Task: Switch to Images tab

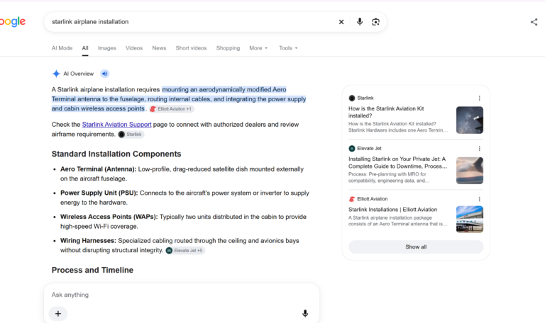Action: click(x=106, y=48)
